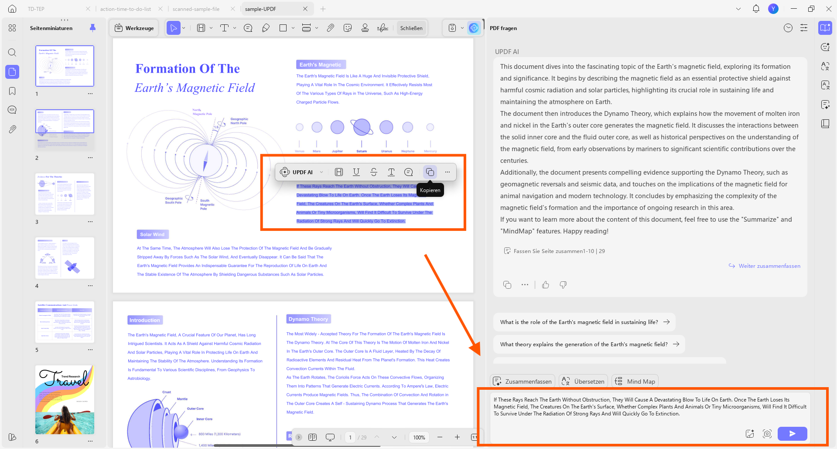
Task: Select the pencil drawing tool
Action: click(x=266, y=28)
